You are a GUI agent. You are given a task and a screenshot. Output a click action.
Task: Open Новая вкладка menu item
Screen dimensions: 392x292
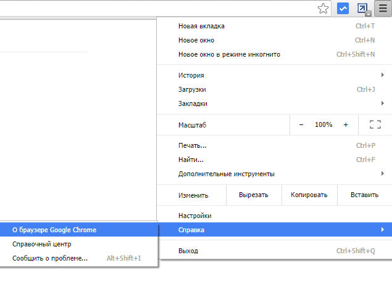click(274, 26)
